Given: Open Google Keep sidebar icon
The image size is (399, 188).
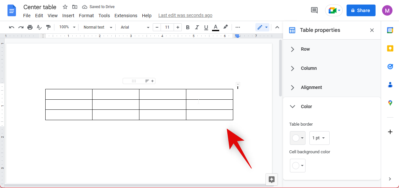Looking at the screenshot, I should click(x=390, y=48).
